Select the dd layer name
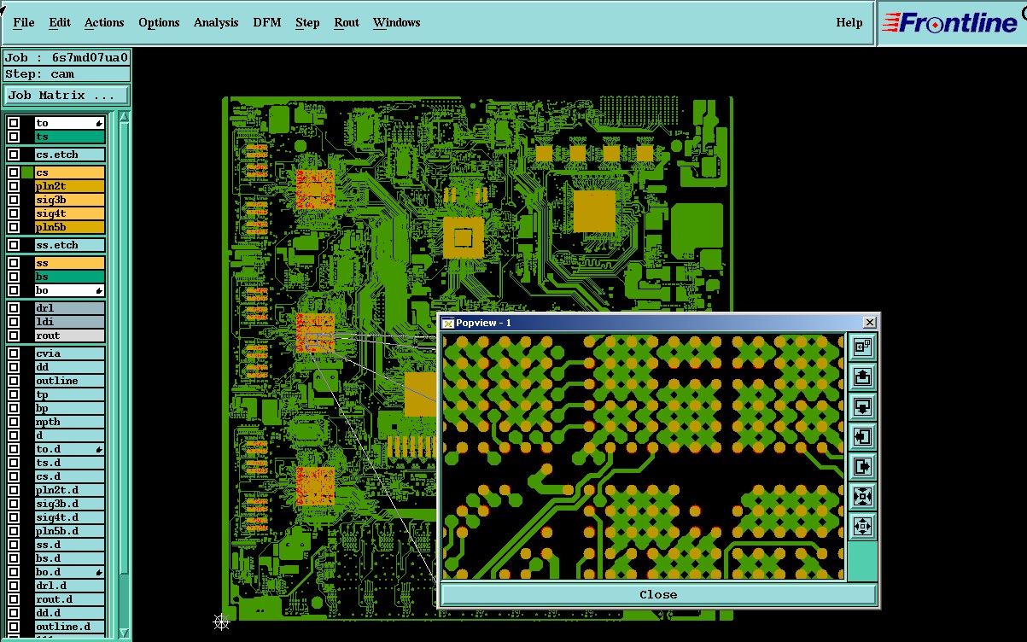Screen dimensions: 1027x642 point(69,367)
